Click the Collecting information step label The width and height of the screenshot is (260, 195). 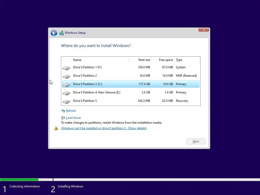(25, 186)
